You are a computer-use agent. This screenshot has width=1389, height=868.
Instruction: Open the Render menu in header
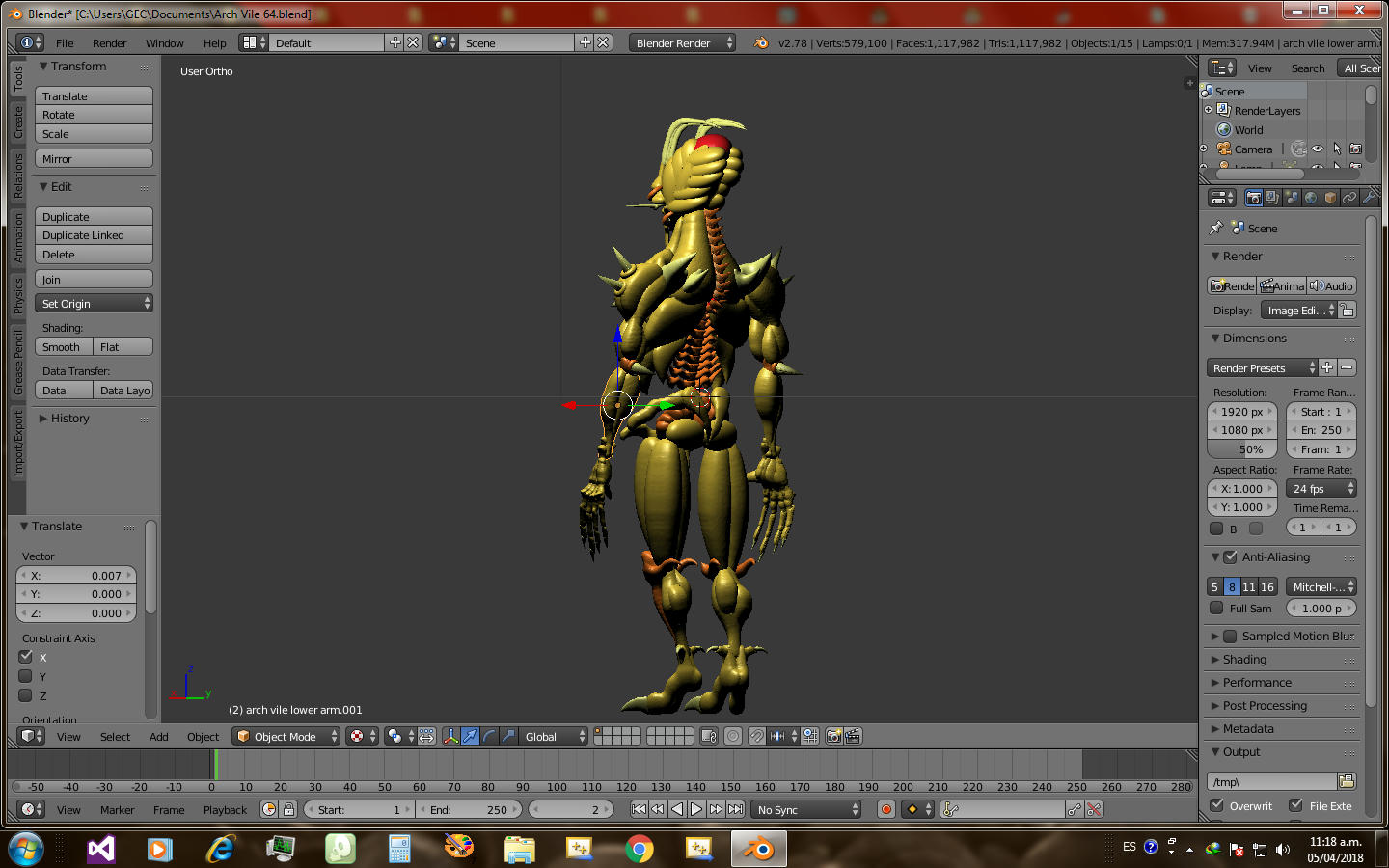[x=109, y=42]
